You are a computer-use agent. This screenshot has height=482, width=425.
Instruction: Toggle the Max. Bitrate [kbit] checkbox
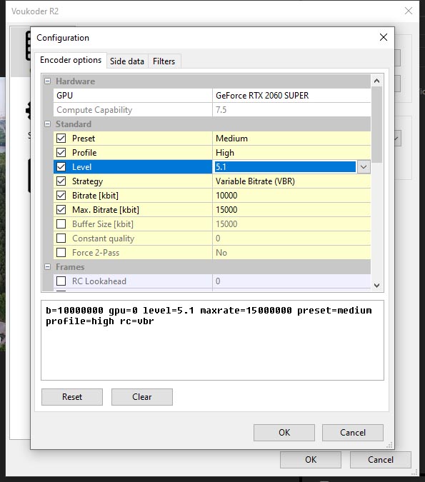61,210
